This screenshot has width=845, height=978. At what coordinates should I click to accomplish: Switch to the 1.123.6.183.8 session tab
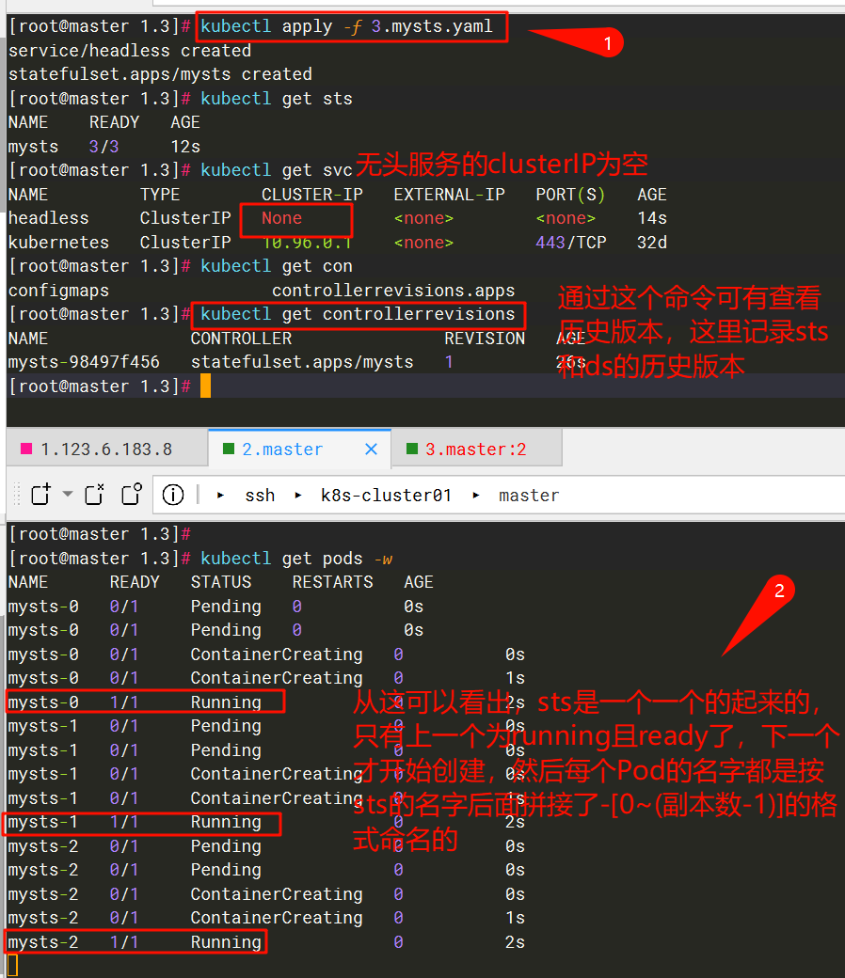[x=106, y=450]
